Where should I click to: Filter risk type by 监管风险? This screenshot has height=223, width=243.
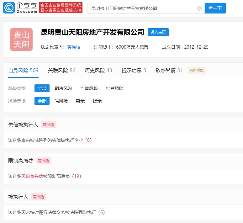point(89,88)
